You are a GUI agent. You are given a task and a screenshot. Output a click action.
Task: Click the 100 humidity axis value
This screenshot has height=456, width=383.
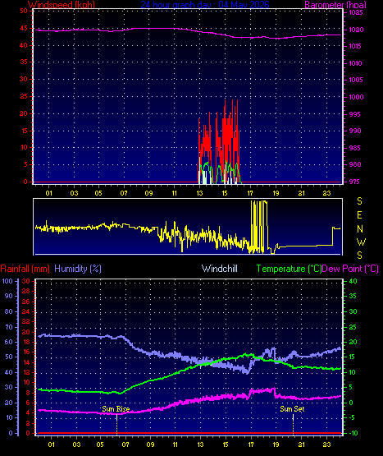coord(7,281)
